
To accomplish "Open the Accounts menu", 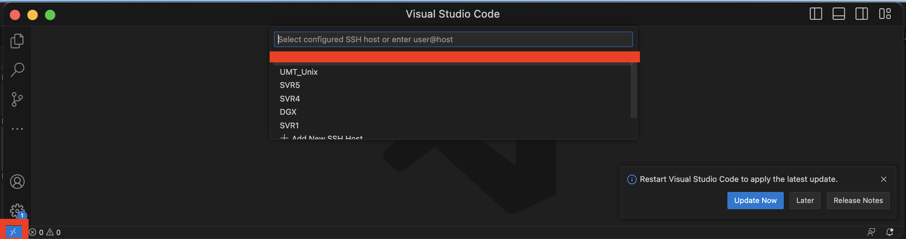I will click(x=17, y=181).
